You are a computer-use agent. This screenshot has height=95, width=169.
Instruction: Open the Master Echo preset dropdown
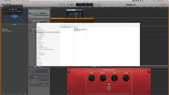click(39, 70)
